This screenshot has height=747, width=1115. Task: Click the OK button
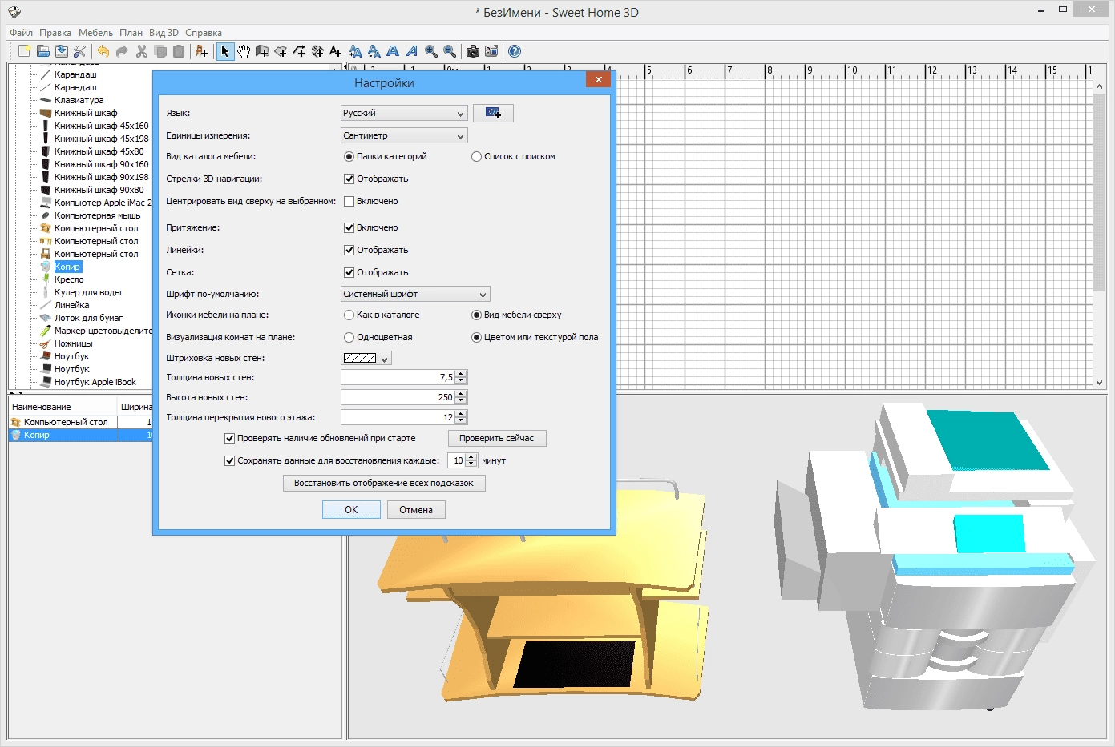point(351,509)
